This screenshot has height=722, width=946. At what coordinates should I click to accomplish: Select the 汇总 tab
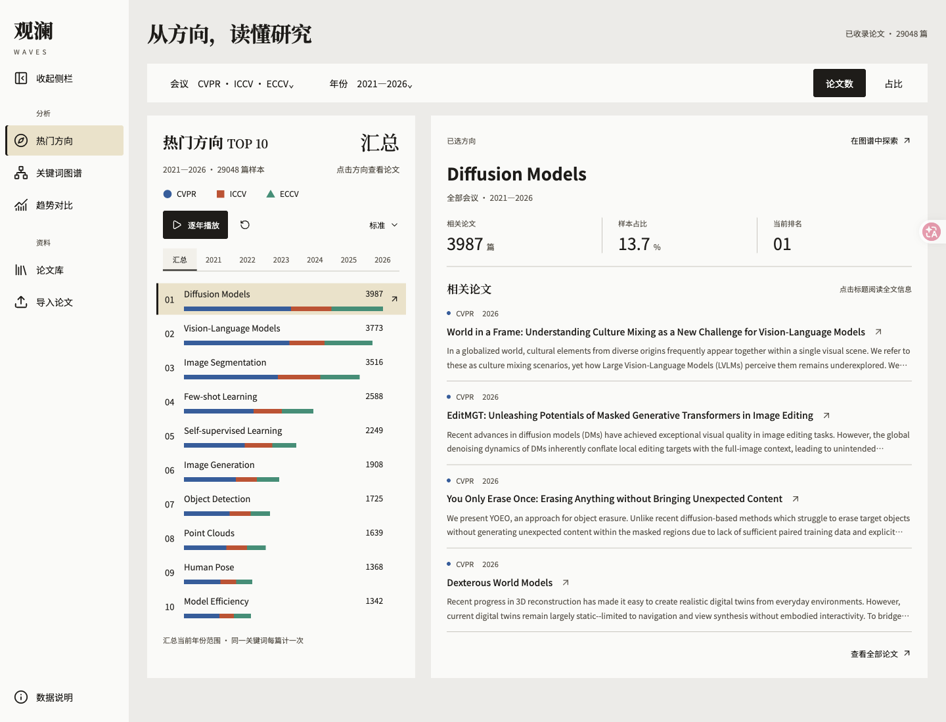point(179,260)
